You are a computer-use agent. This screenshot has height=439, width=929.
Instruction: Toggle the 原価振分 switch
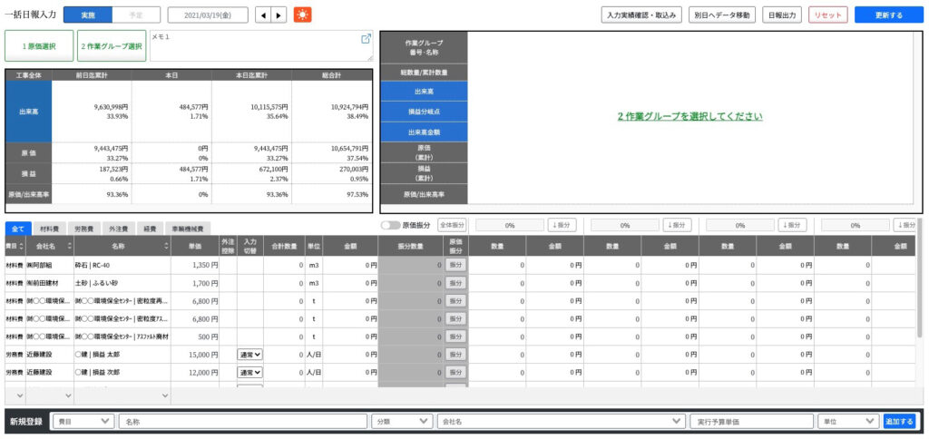(x=390, y=225)
